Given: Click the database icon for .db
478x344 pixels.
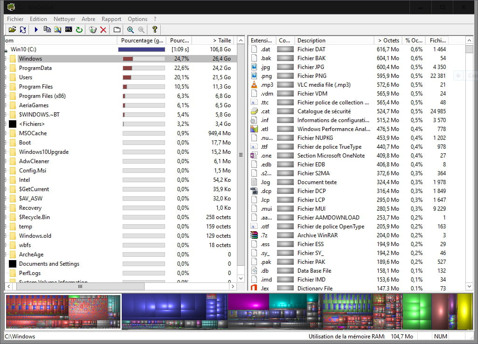Looking at the screenshot, I should (x=254, y=270).
